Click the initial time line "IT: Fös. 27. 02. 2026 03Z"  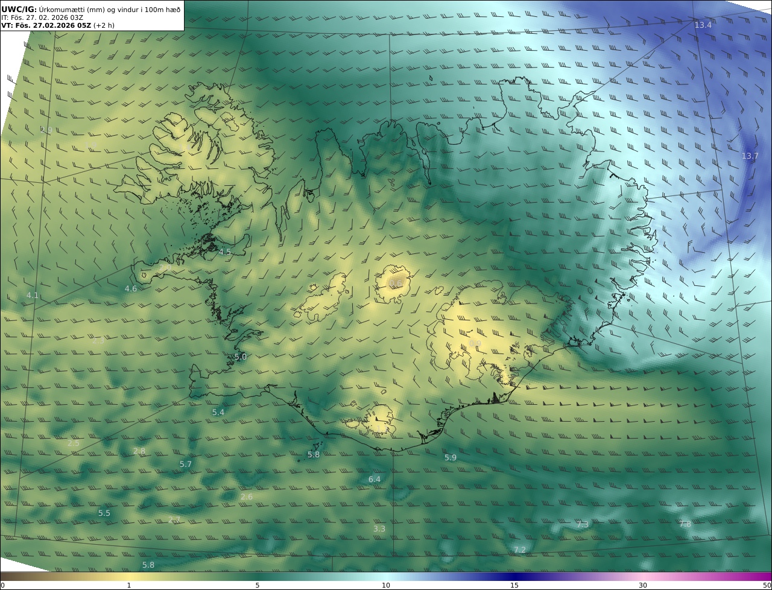tap(42, 17)
